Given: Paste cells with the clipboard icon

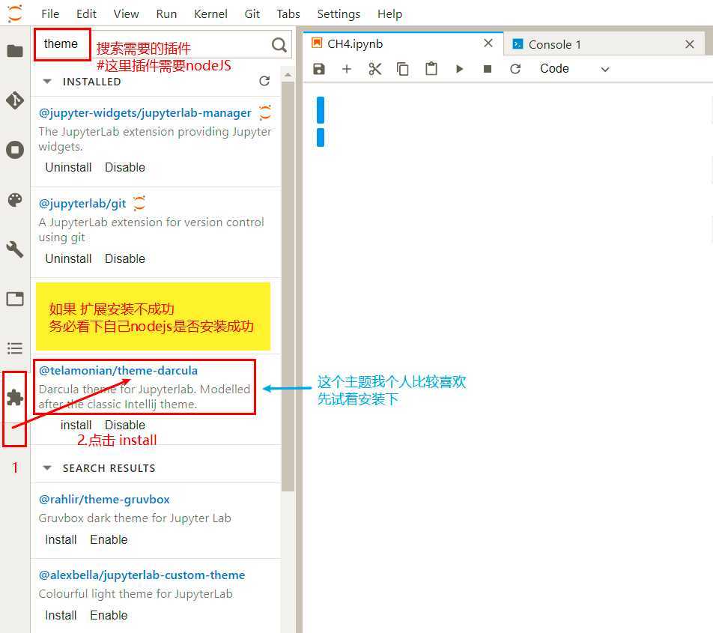Looking at the screenshot, I should coord(431,69).
